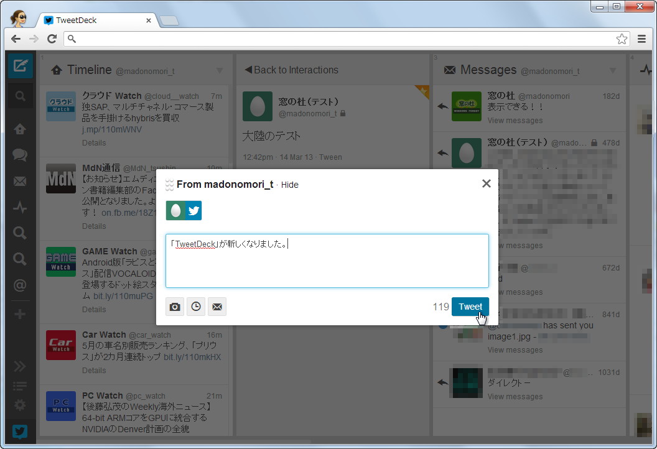Schedule the tweet with the clock icon
Image resolution: width=657 pixels, height=449 pixels.
click(195, 307)
